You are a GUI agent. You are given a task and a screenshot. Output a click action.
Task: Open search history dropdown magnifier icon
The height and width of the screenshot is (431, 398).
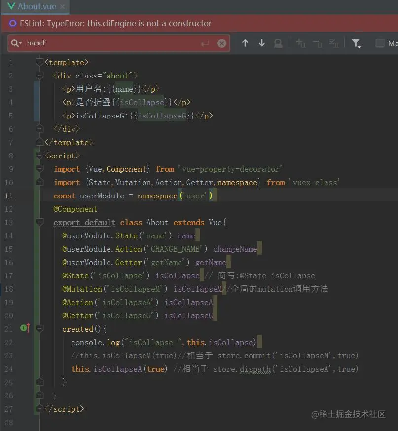click(x=16, y=43)
